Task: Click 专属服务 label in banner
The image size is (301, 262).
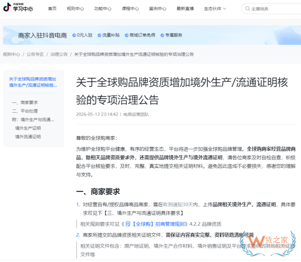Action: (x=174, y=35)
